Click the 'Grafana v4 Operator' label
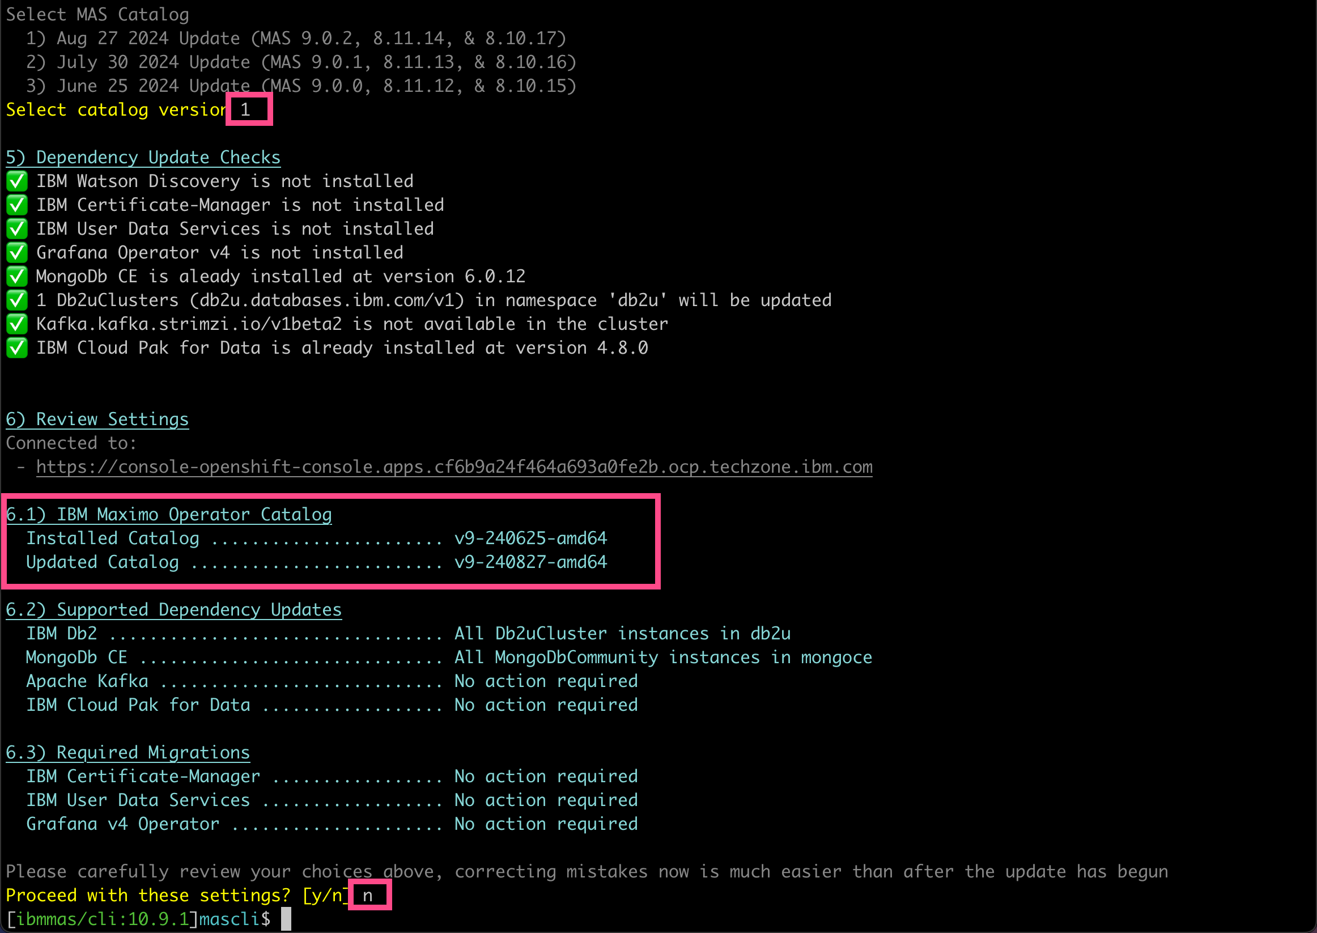 tap(123, 824)
